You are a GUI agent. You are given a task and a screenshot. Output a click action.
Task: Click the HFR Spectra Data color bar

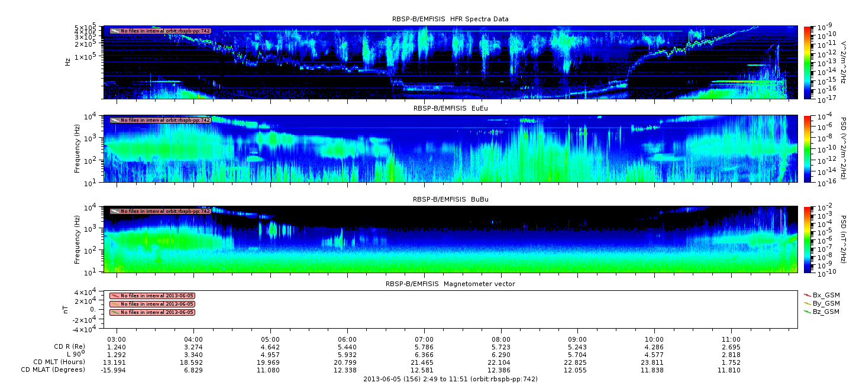pos(808,62)
